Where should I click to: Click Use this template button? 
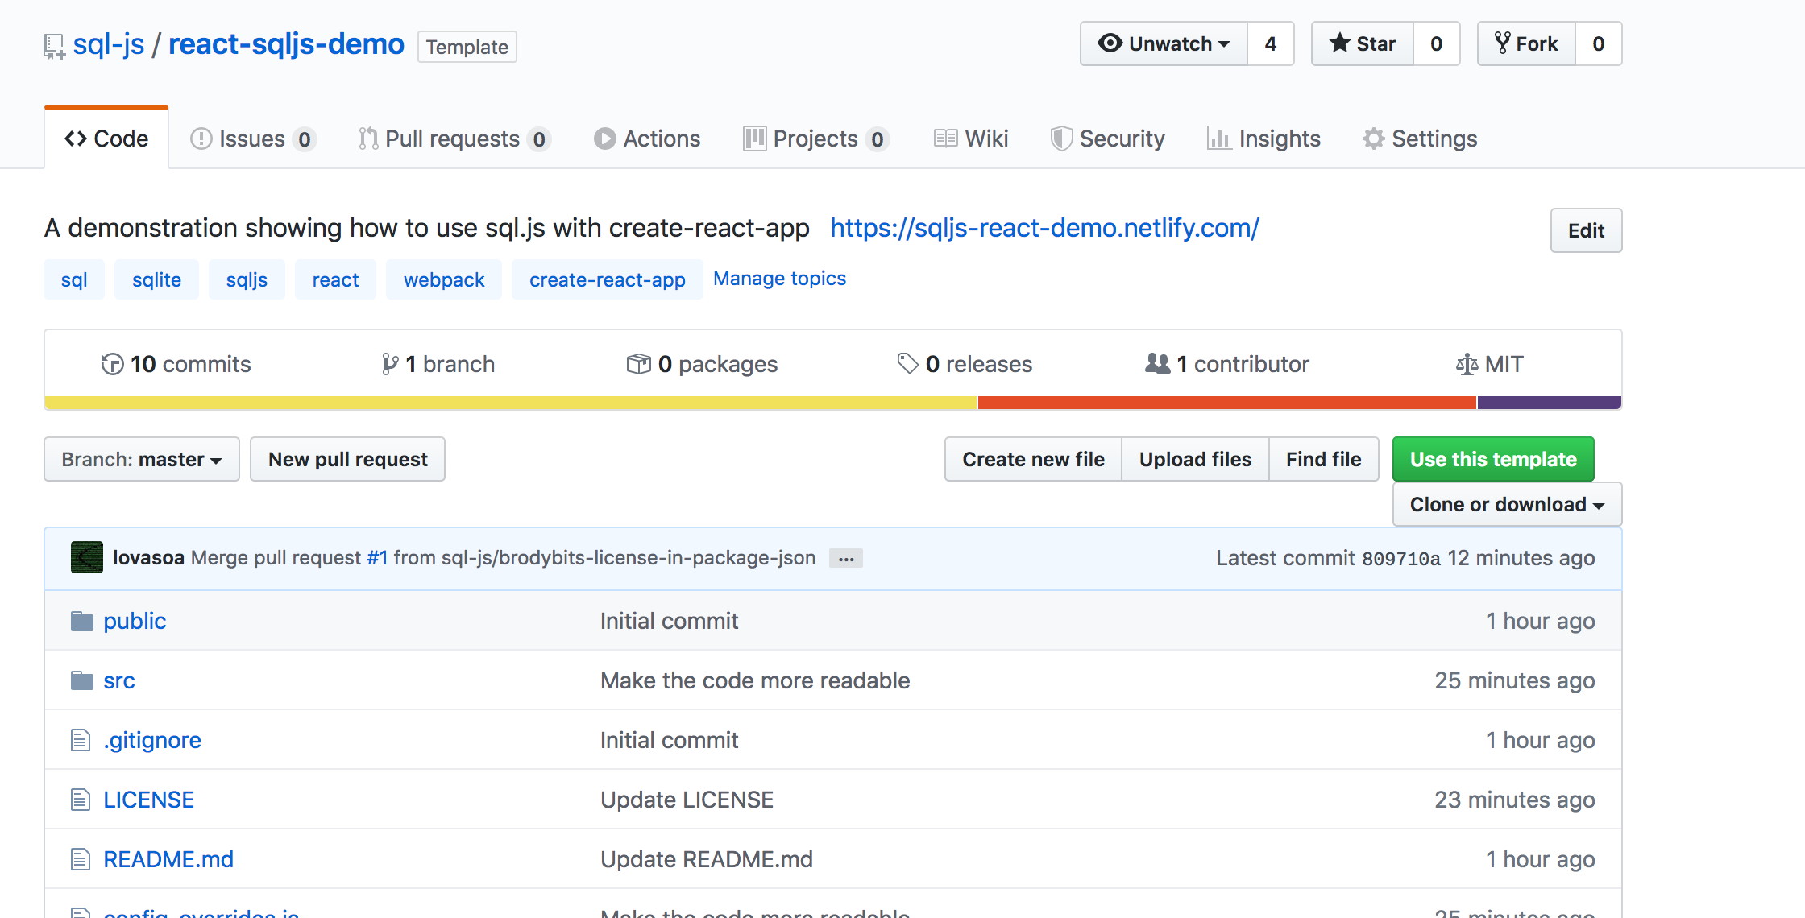click(1493, 459)
